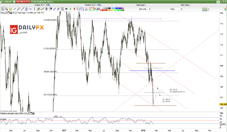Click the green plus icon beside Price

pyautogui.click(x=16, y=13)
